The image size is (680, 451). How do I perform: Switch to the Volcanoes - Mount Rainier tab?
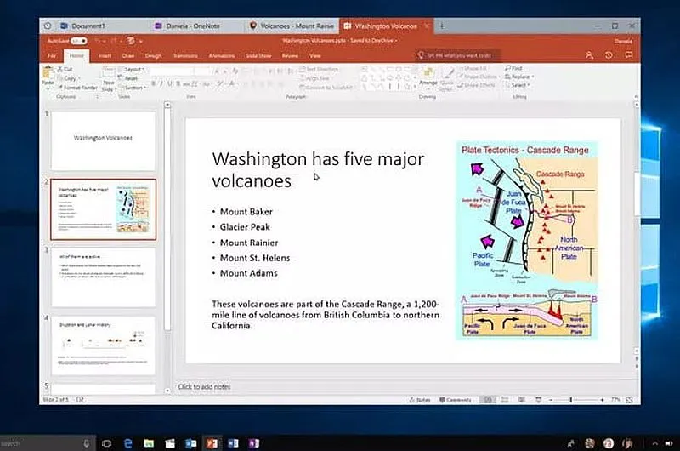[x=292, y=26]
